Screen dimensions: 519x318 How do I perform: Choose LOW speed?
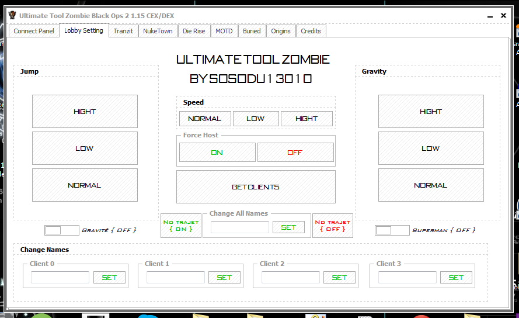pos(256,119)
